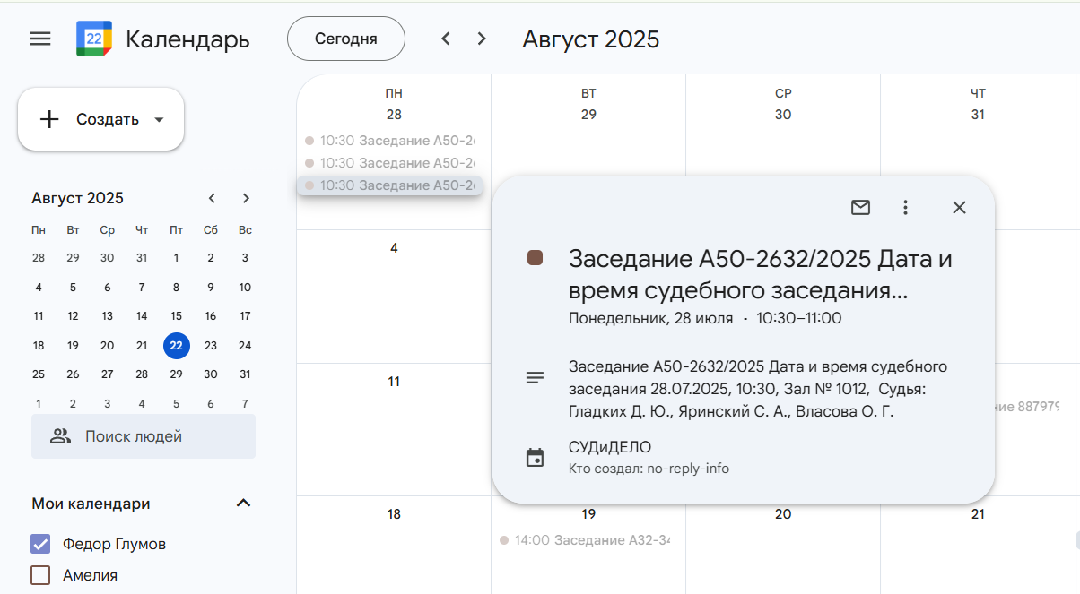This screenshot has height=594, width=1080.
Task: Show previous month in mini calendar
Action: [212, 198]
